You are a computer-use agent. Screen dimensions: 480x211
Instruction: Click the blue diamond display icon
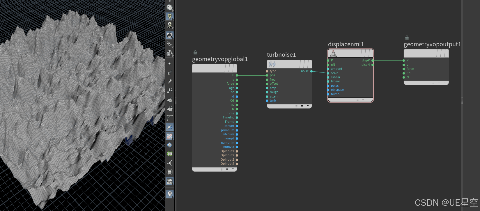pyautogui.click(x=170, y=145)
